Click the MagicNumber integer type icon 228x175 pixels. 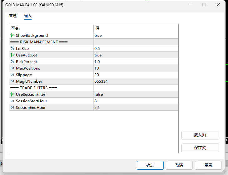[13, 81]
